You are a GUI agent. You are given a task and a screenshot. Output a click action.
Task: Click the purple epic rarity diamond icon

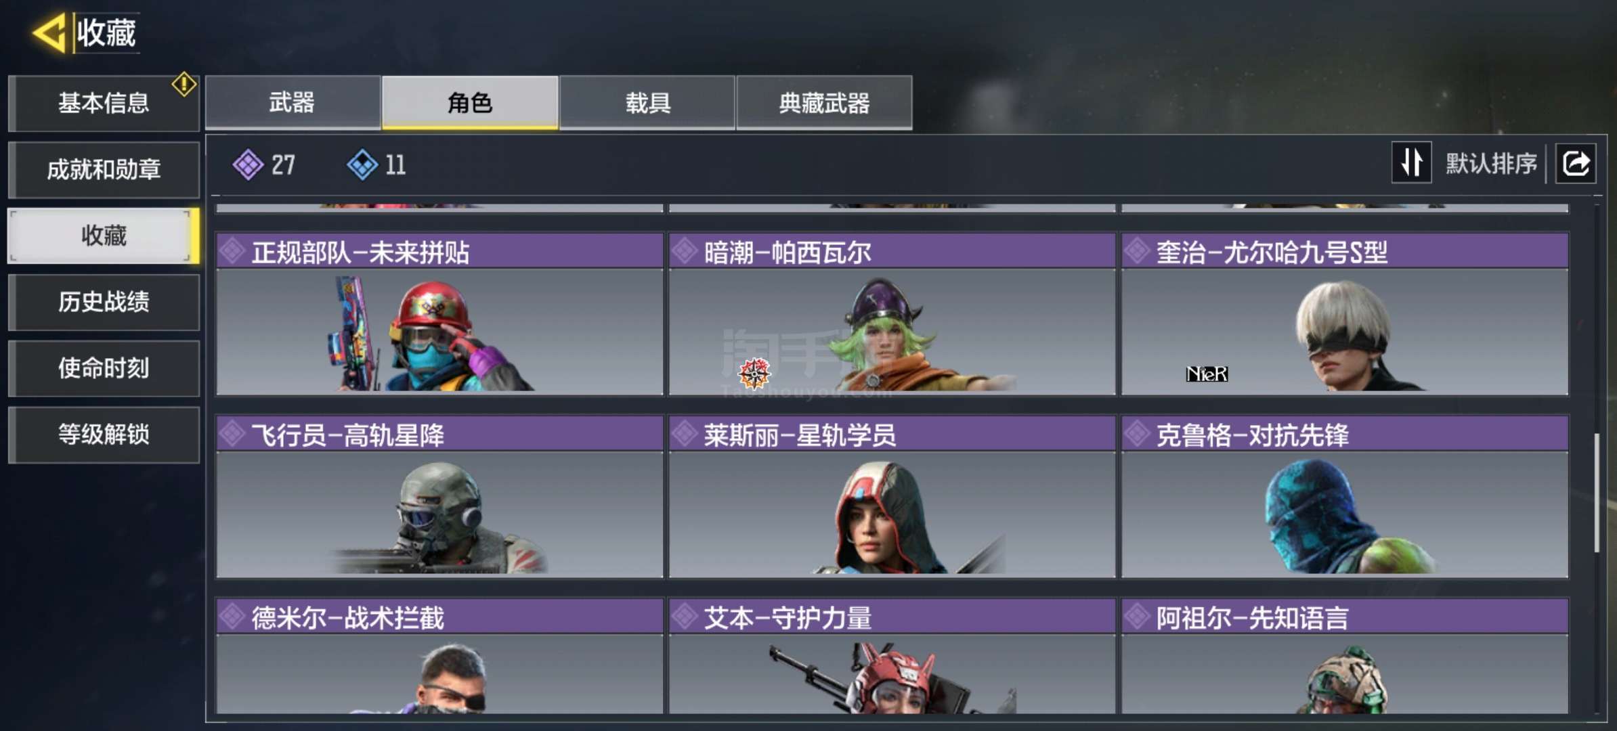click(248, 164)
